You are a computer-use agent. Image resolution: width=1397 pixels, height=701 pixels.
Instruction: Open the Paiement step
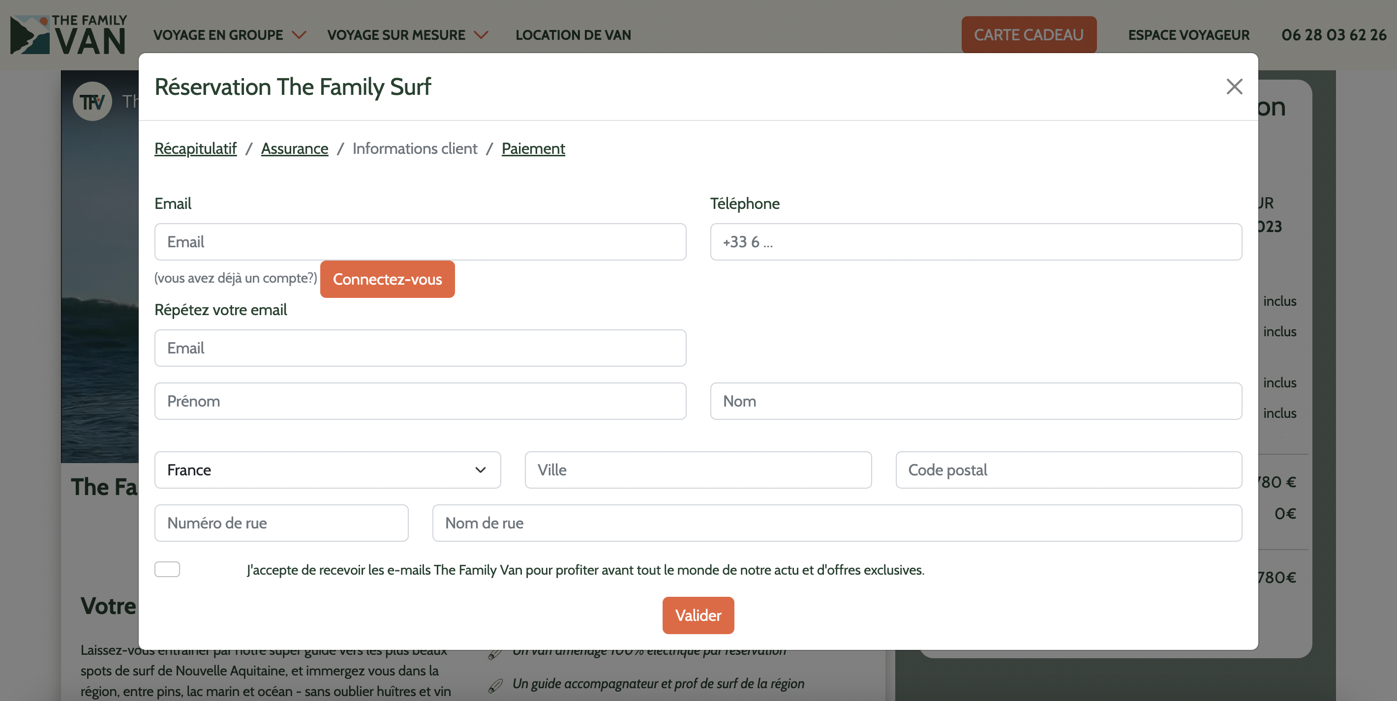tap(533, 148)
